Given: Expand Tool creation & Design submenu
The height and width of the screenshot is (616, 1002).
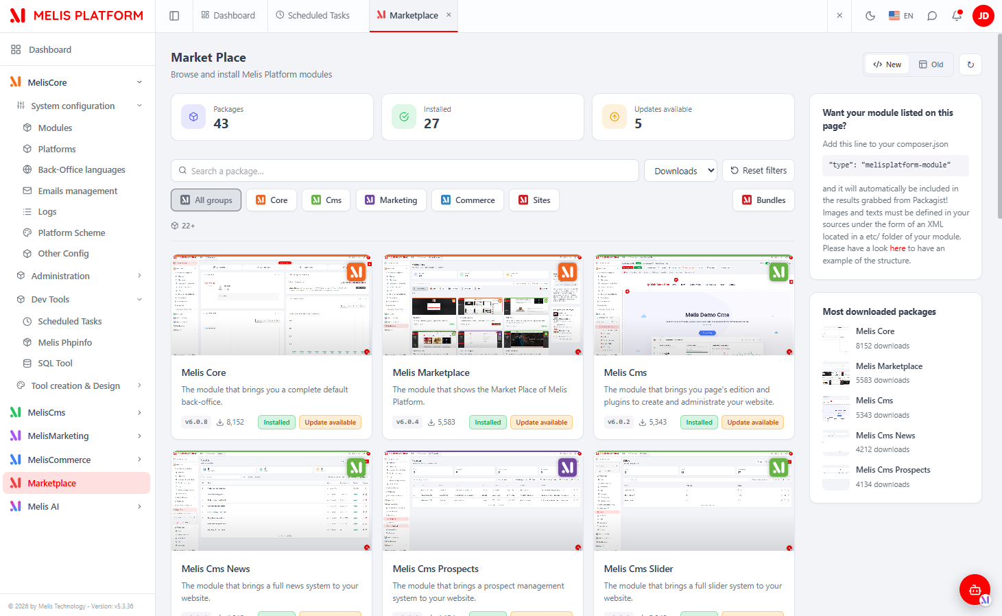Looking at the screenshot, I should [x=139, y=386].
